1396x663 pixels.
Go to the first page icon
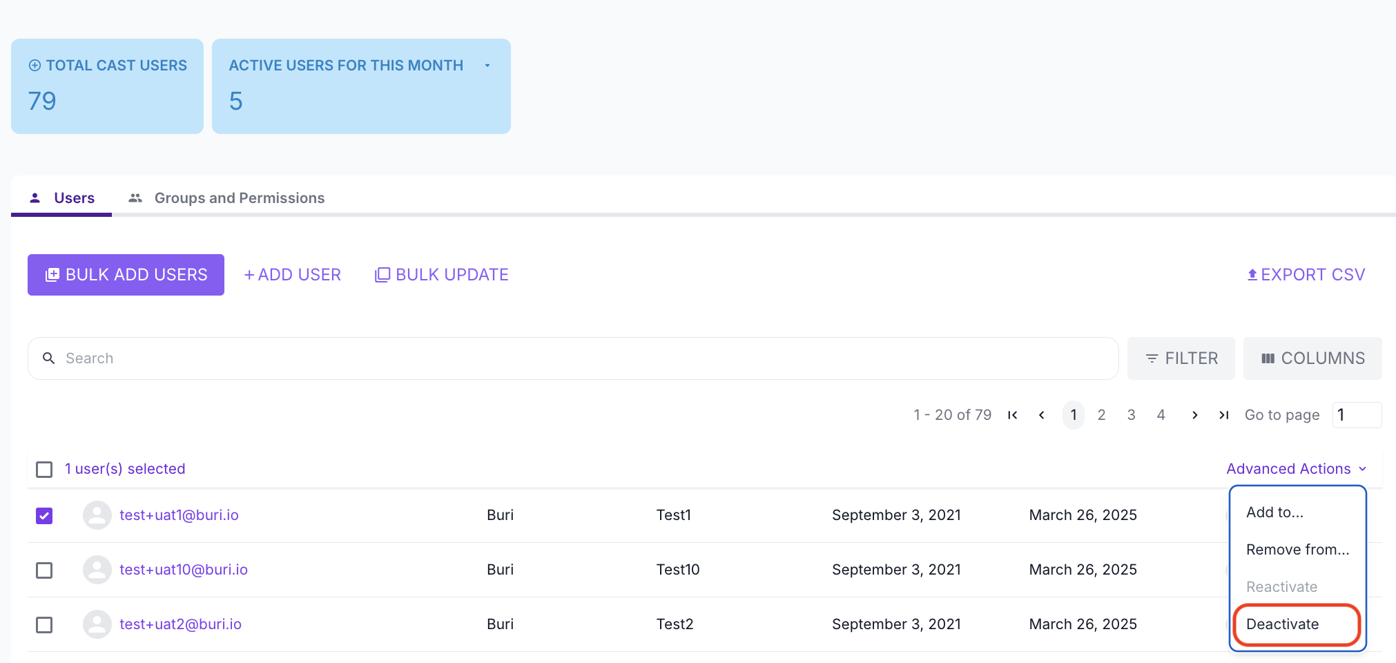pyautogui.click(x=1012, y=415)
